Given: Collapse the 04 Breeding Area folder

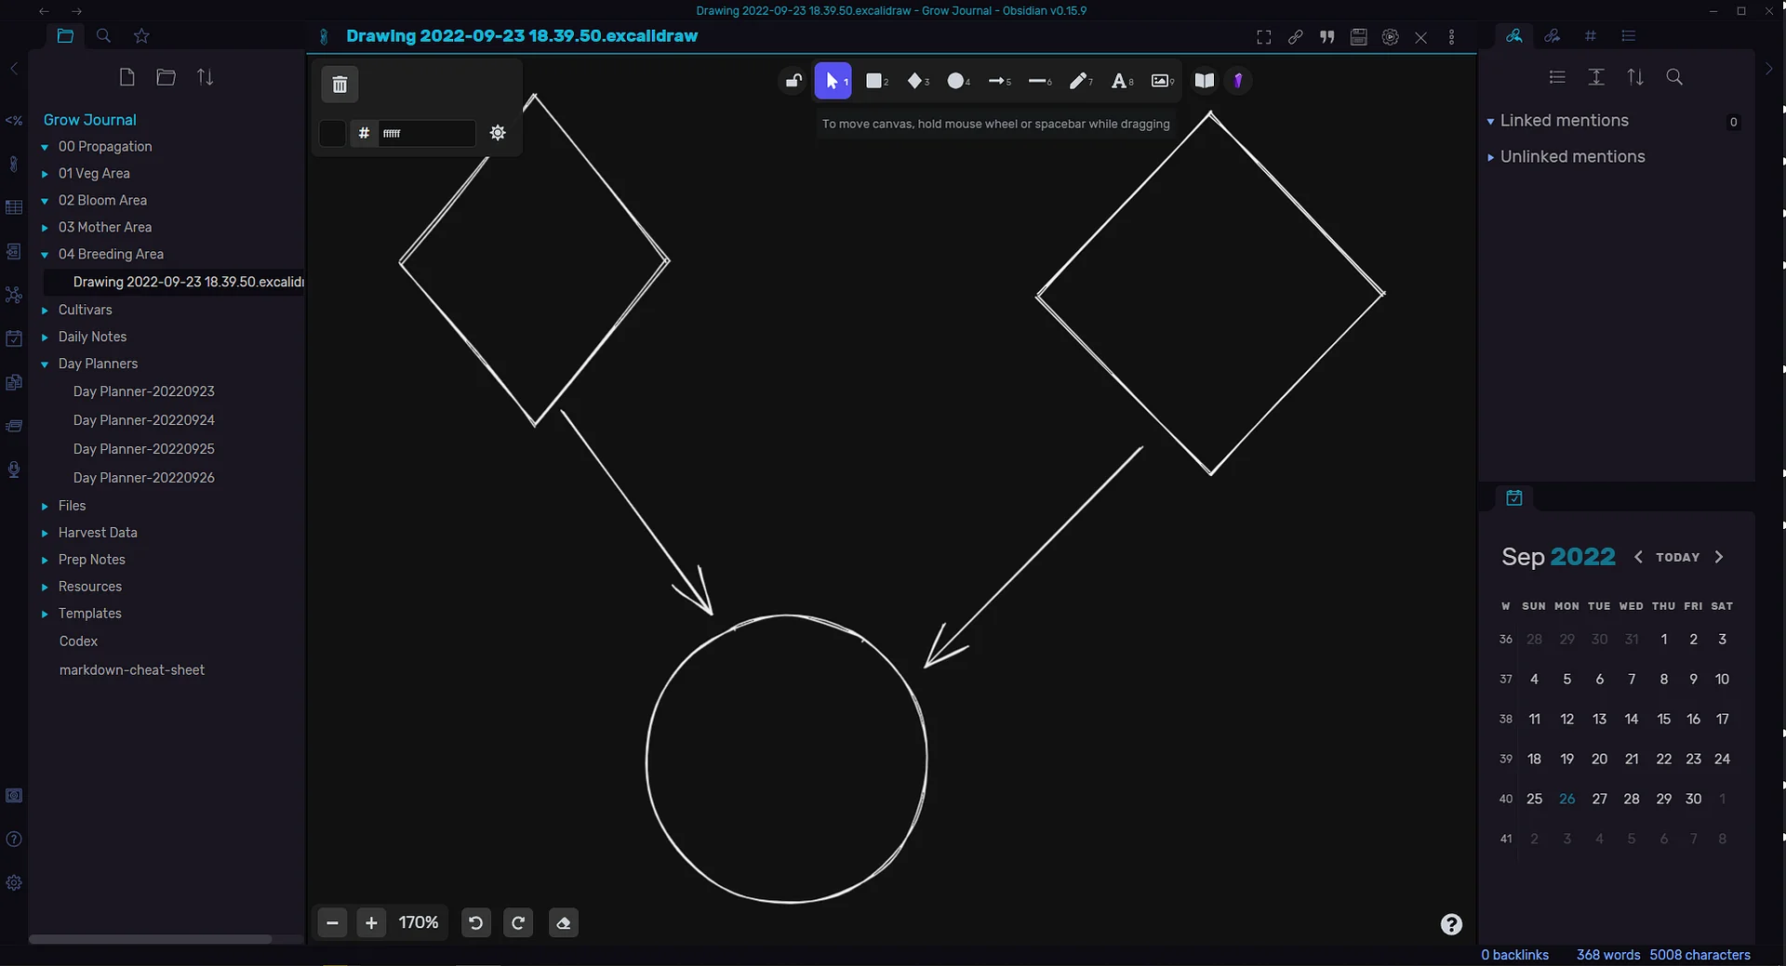Looking at the screenshot, I should point(45,255).
